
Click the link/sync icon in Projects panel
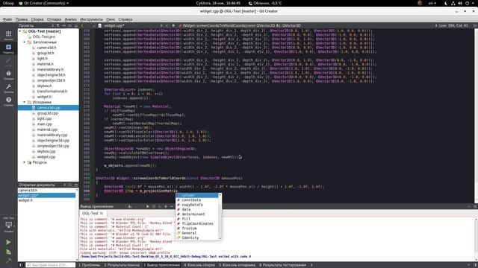pyautogui.click(x=64, y=25)
